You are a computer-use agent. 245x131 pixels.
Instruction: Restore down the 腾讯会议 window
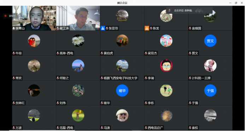pos(236,3)
